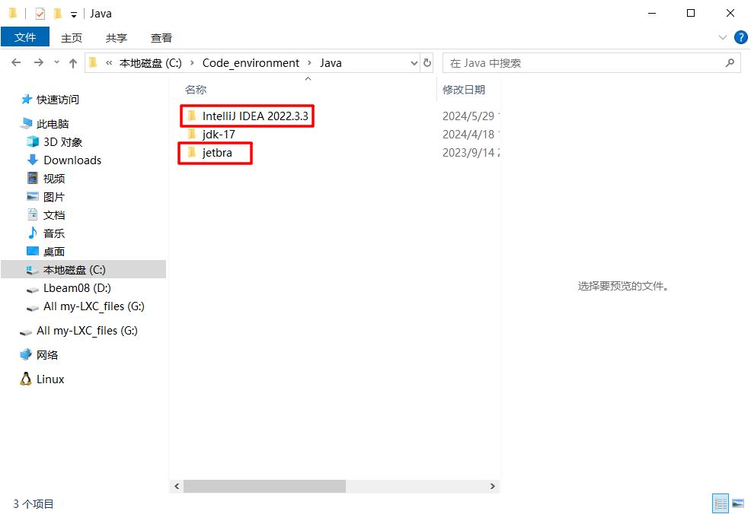Expand the ribbon with the chevron
The height and width of the screenshot is (514, 751).
click(722, 37)
